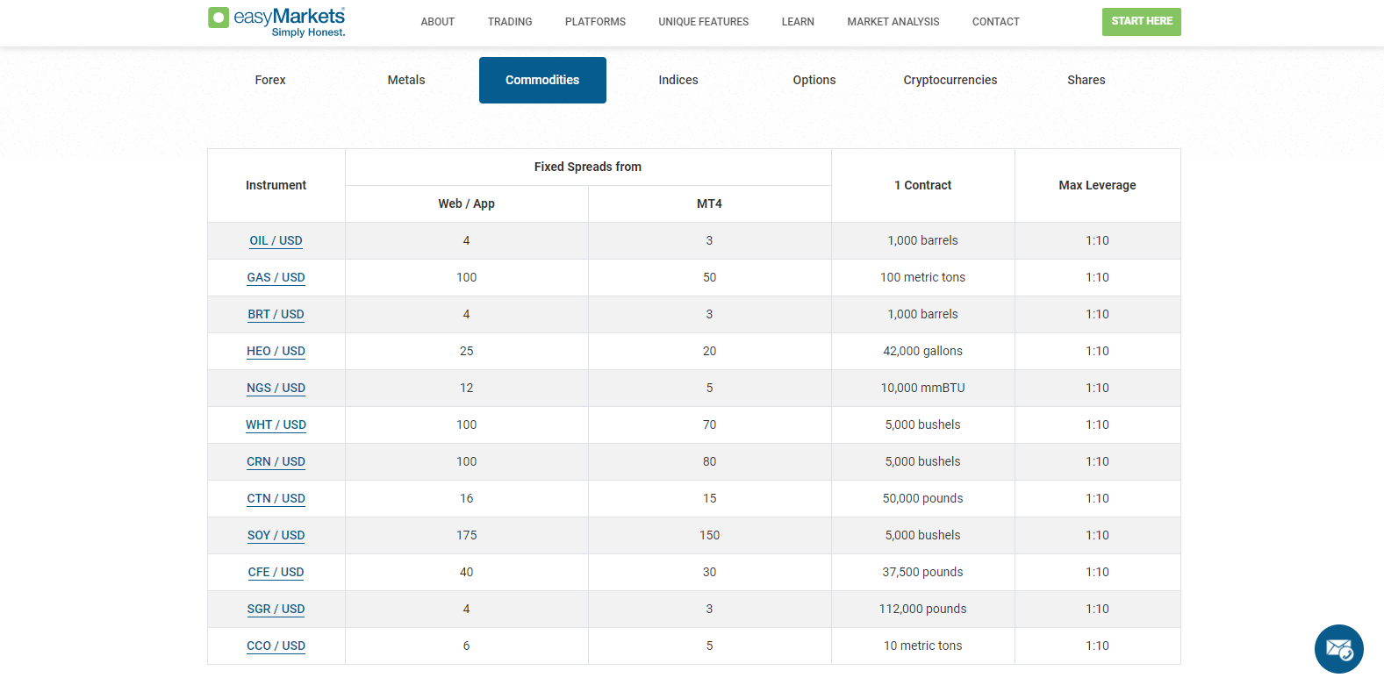Screen dimensions: 1384x692
Task: Switch to the Indices tab
Action: [x=678, y=80]
